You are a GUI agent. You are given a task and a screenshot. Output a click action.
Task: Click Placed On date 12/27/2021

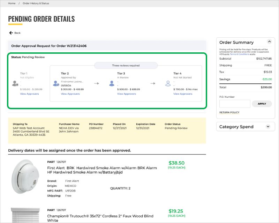point(120,128)
